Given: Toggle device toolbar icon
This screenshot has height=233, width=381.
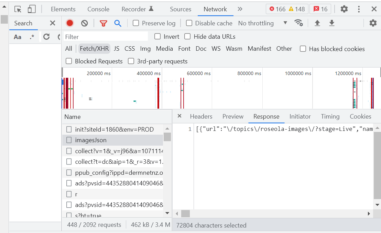Looking at the screenshot, I should click(32, 9).
